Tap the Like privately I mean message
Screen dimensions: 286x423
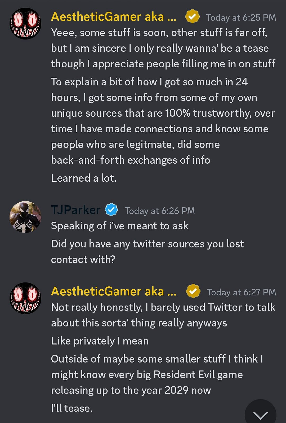pos(100,341)
